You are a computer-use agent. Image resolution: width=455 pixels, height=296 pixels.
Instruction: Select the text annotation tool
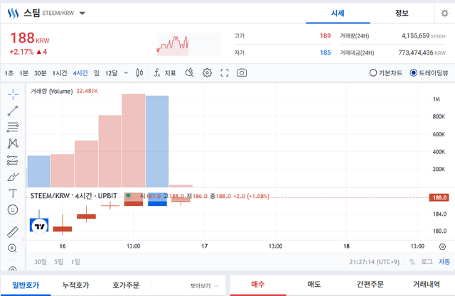point(13,193)
